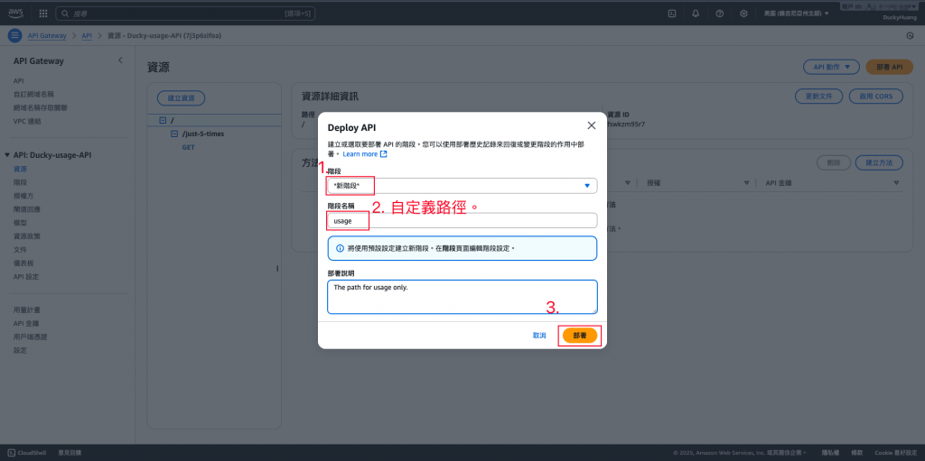The image size is (925, 461).
Task: Collapse the API Gateway side panel arrow
Action: coord(120,60)
